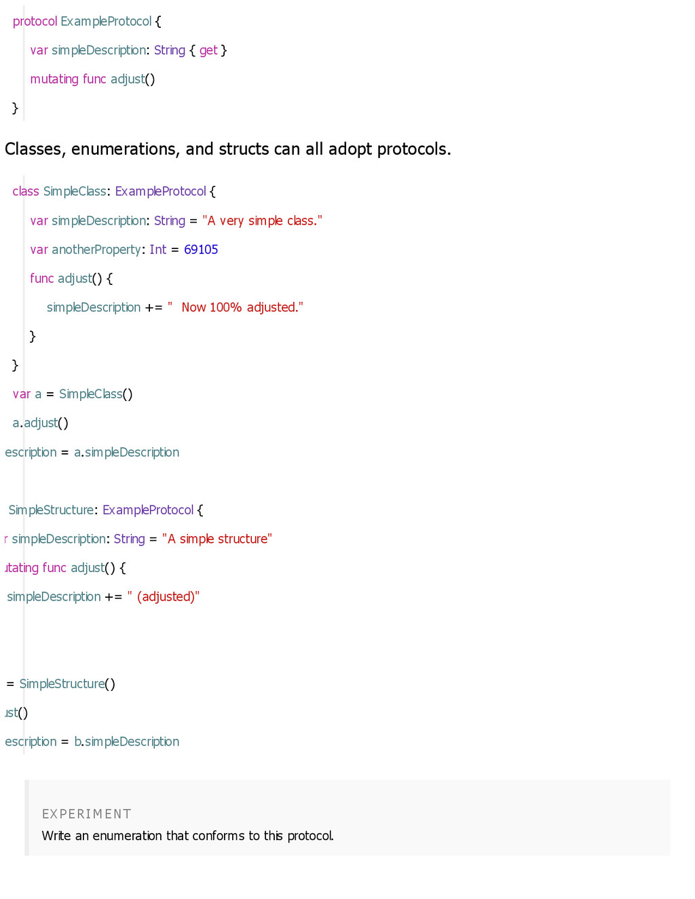
Task: Click 'b.simpleDescription' expression
Action: coord(126,742)
